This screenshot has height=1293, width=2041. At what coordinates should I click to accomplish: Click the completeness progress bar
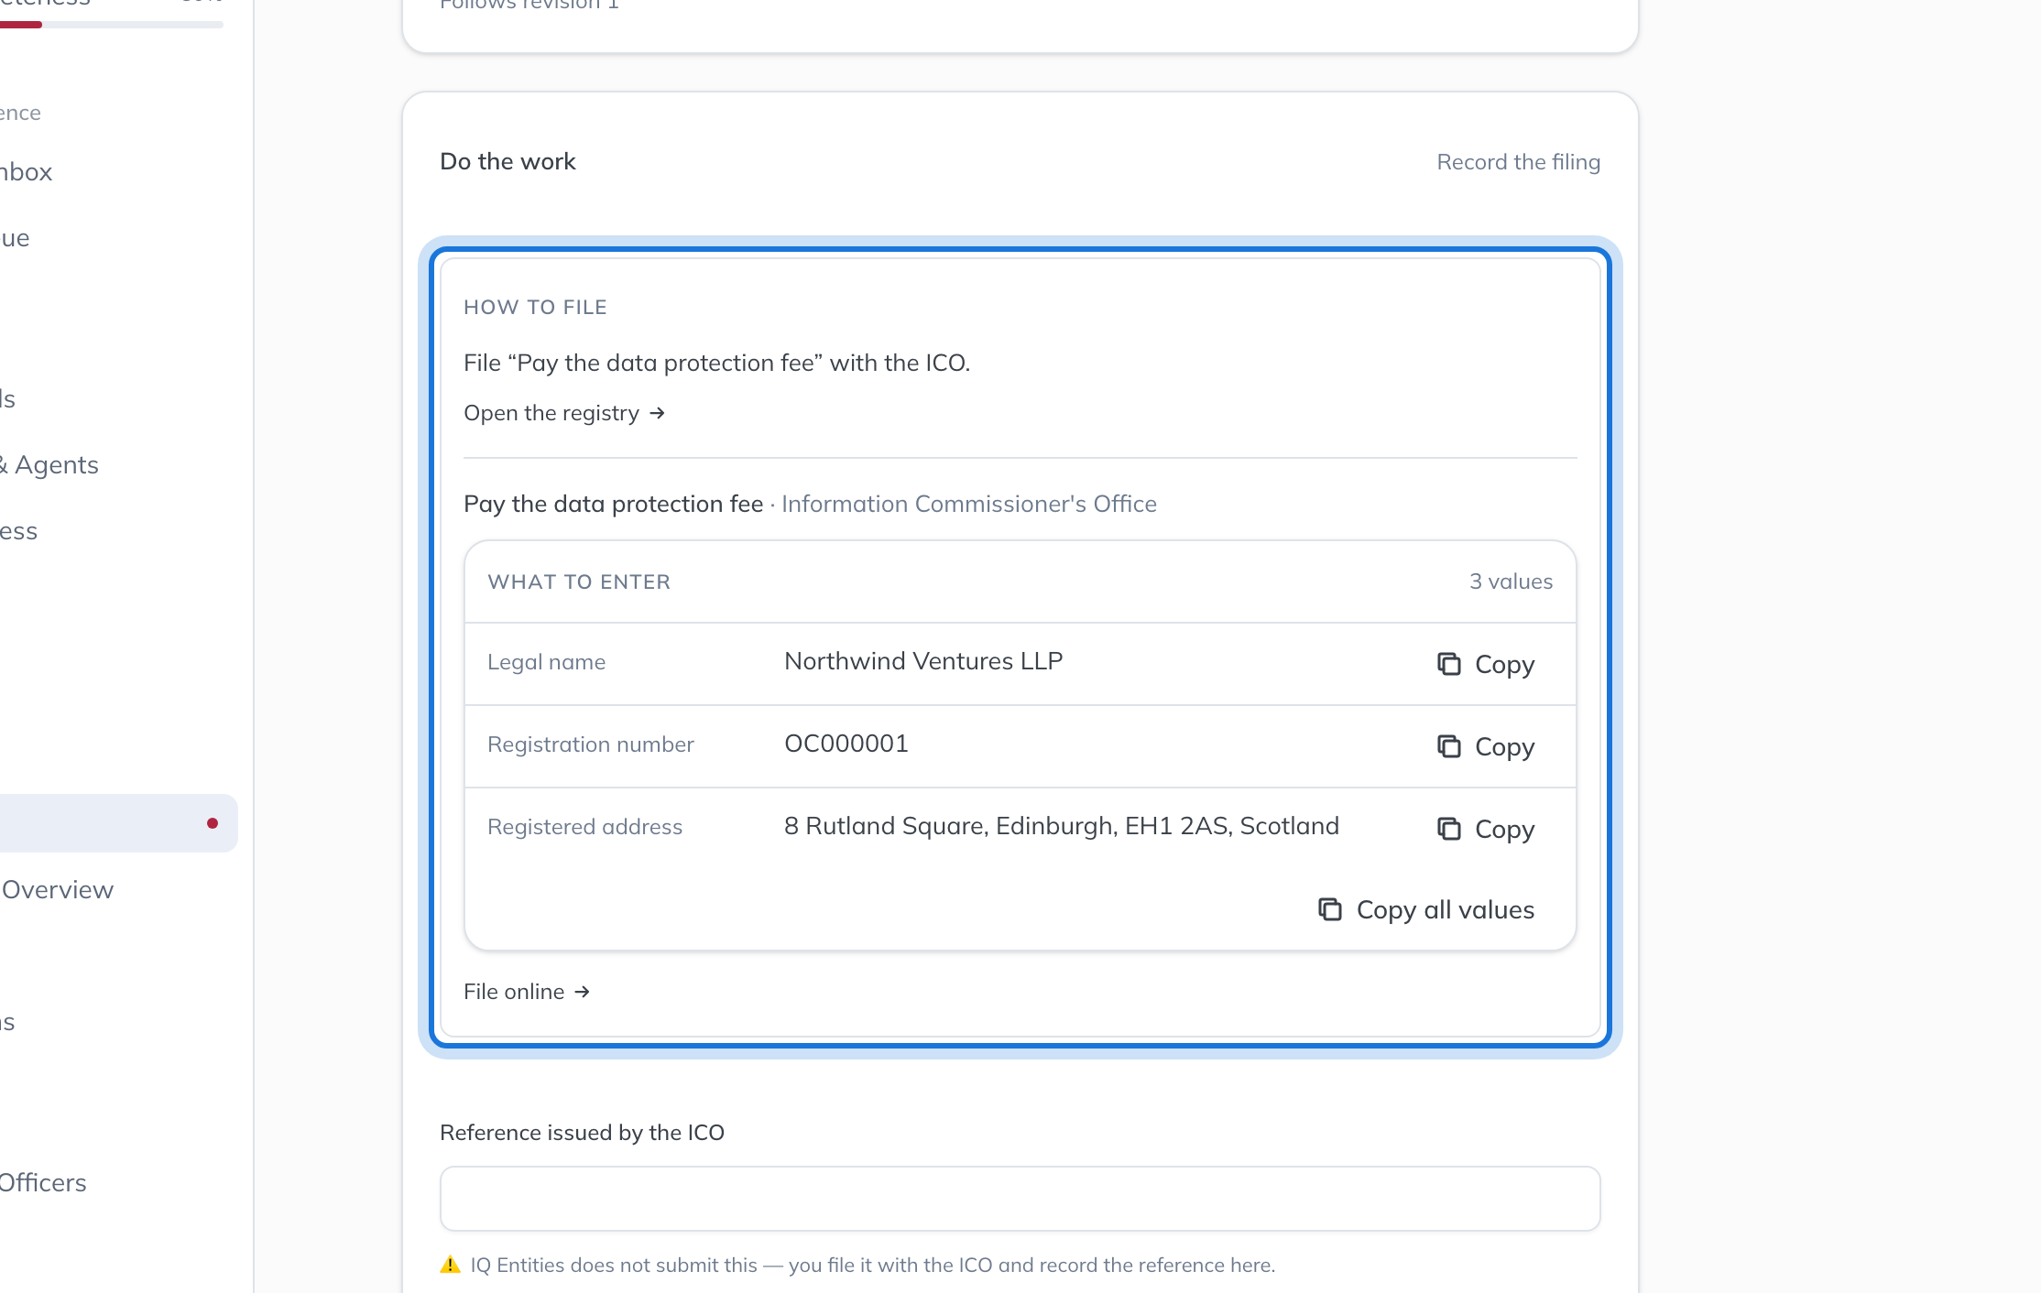pos(112,25)
